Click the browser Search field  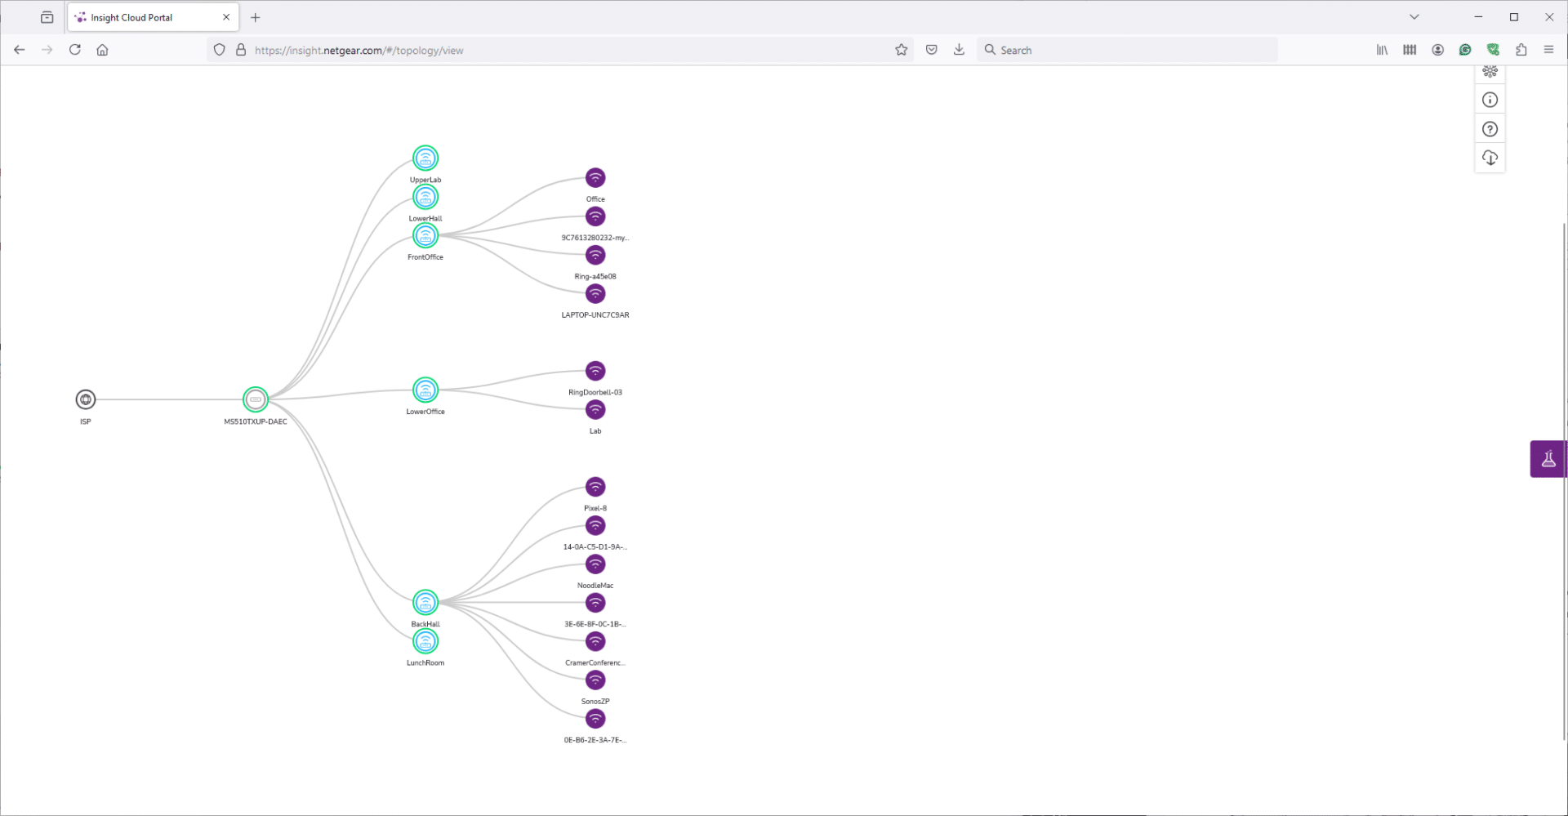[1127, 50]
